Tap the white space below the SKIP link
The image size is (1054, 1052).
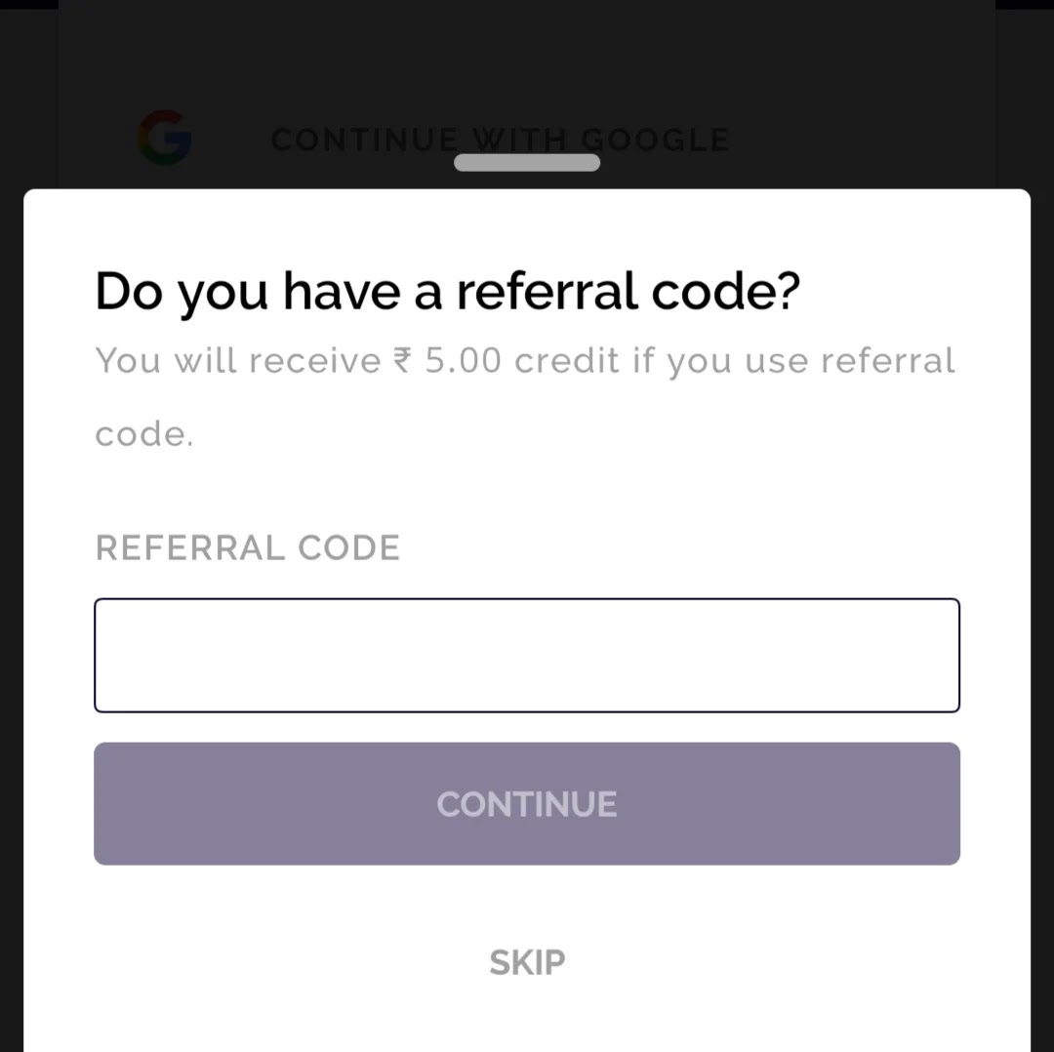point(527,1019)
